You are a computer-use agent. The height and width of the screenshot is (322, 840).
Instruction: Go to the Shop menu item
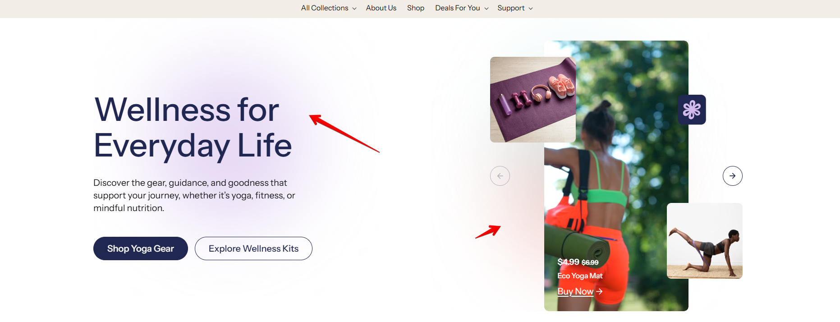point(416,8)
